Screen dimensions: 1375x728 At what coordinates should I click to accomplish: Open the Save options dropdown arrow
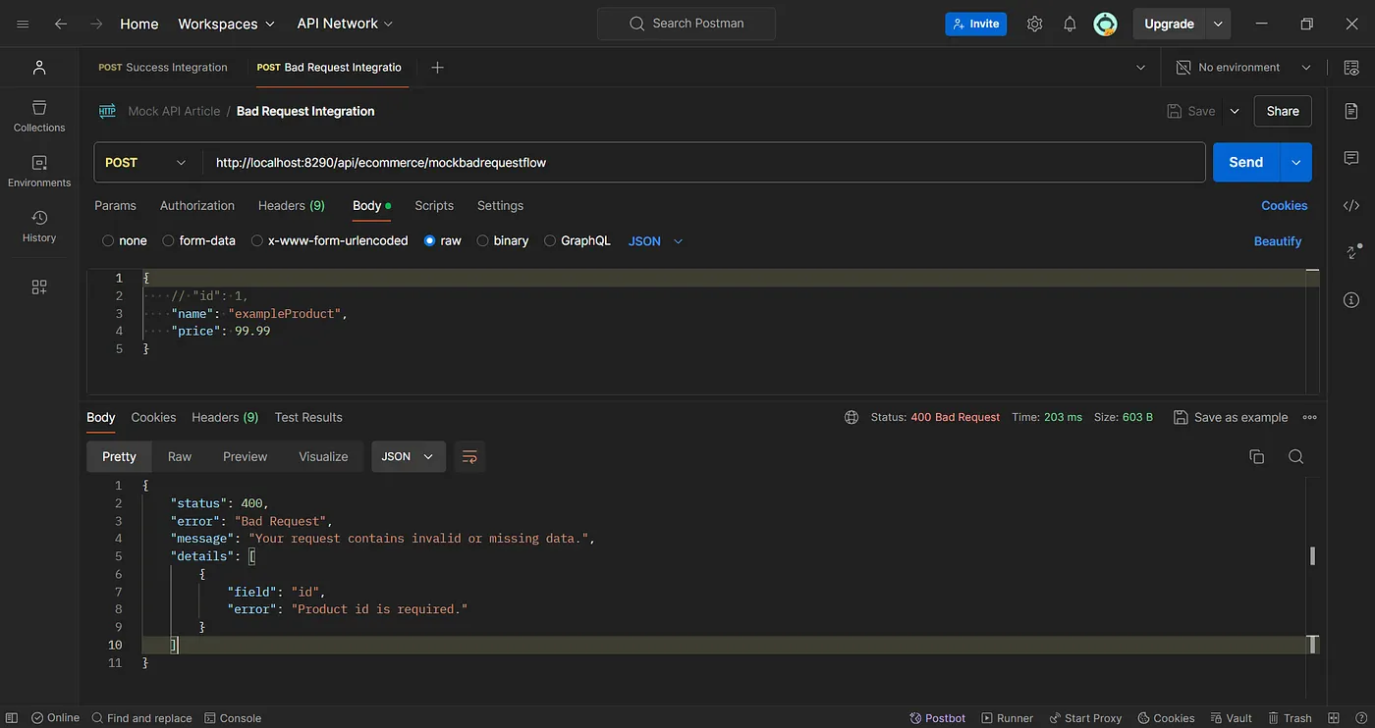coord(1235,111)
